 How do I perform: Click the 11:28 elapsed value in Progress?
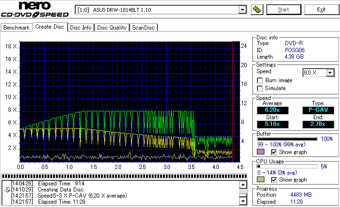click(296, 202)
